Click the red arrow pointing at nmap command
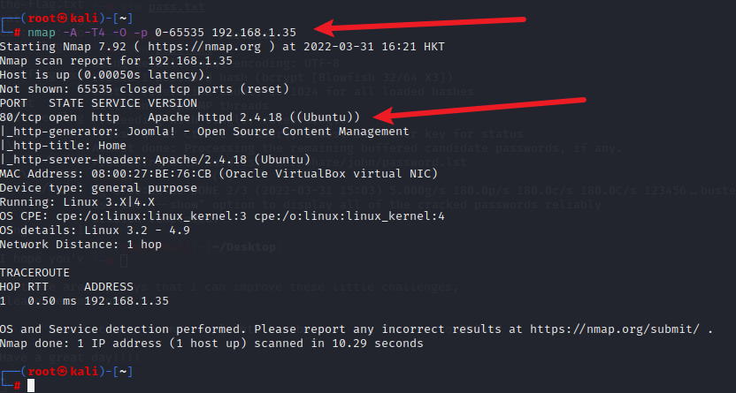 419,25
